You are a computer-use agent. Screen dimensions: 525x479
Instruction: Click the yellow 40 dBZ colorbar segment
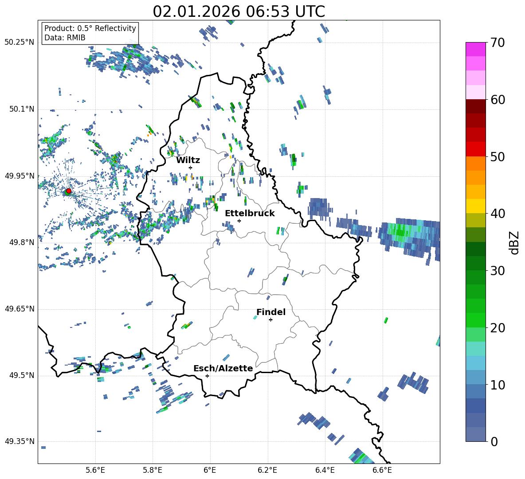[x=475, y=206]
